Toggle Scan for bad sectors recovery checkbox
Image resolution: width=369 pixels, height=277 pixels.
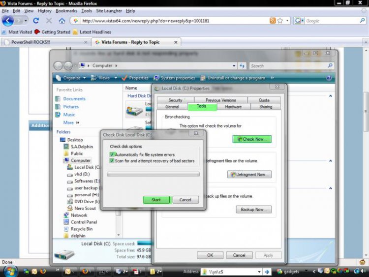click(x=112, y=161)
